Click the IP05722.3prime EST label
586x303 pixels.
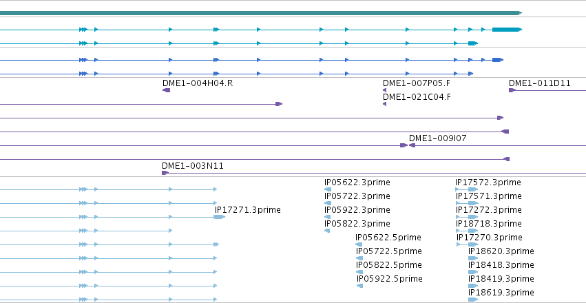coord(357,196)
